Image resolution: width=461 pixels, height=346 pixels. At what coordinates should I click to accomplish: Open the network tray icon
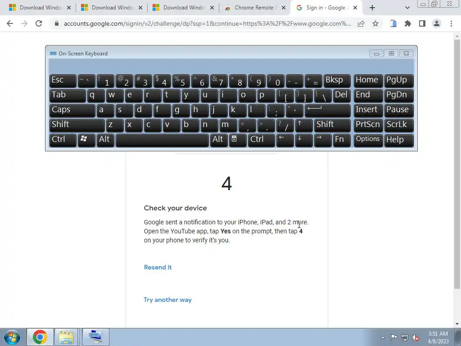(405, 338)
